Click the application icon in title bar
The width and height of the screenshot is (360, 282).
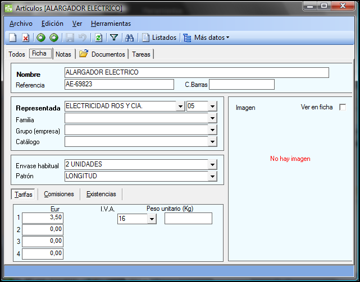click(8, 8)
